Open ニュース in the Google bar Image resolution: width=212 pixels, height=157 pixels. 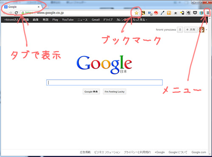83,20
